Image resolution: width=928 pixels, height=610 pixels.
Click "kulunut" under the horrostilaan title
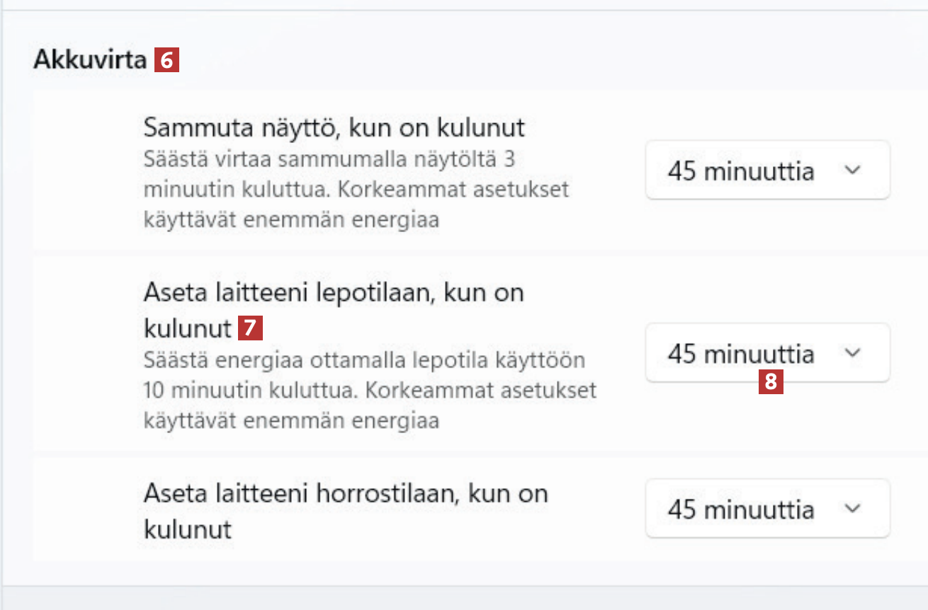pyautogui.click(x=188, y=529)
